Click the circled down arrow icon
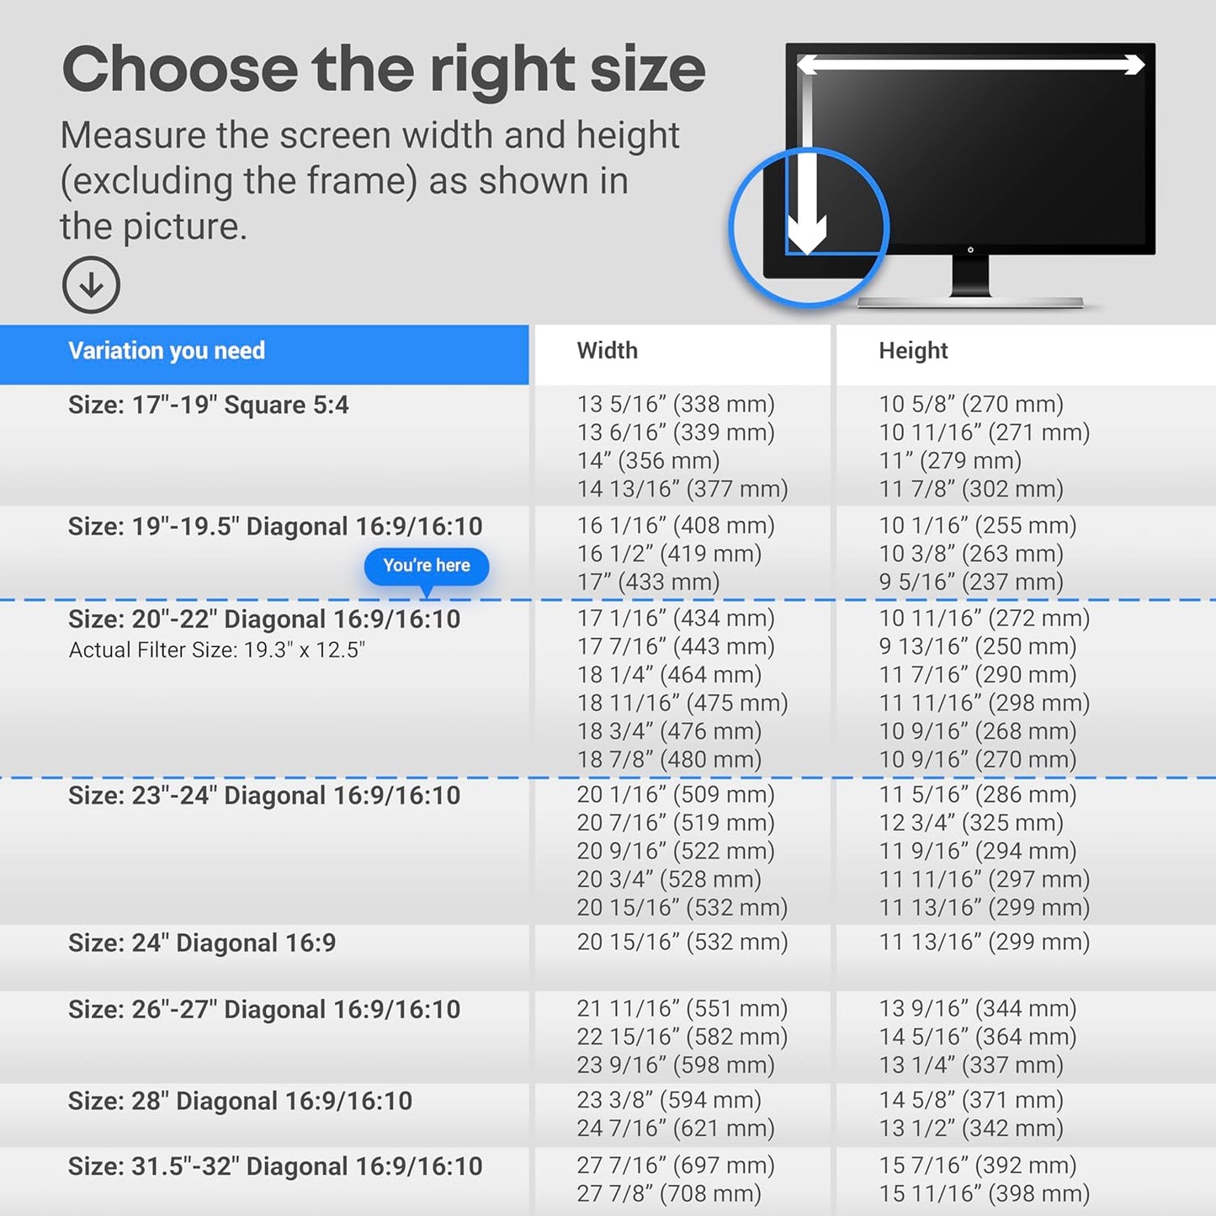 [x=91, y=284]
